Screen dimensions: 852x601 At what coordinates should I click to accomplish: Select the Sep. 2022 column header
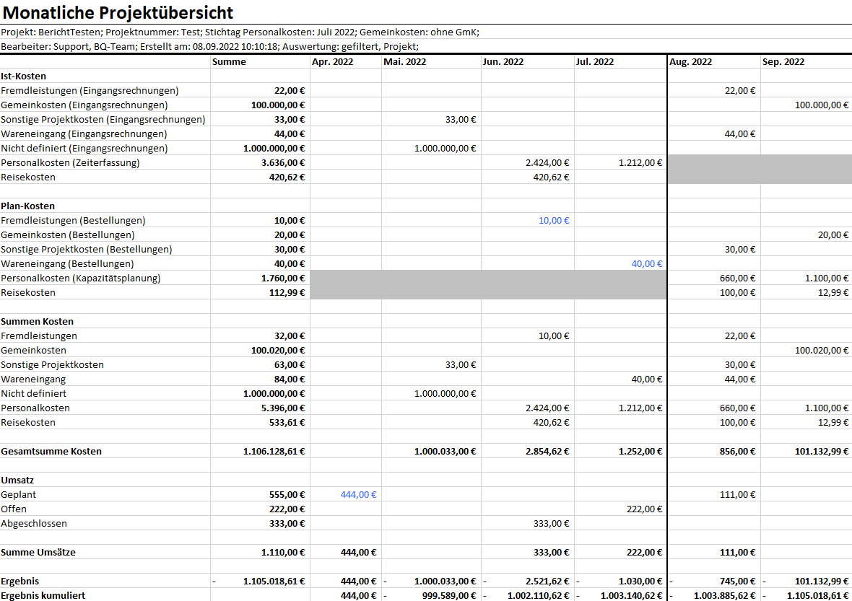point(783,61)
